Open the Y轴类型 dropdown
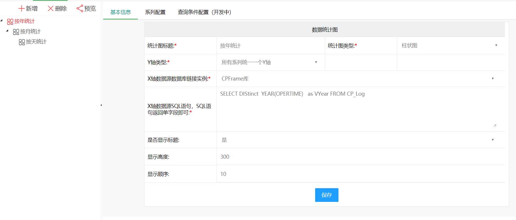 click(271, 62)
